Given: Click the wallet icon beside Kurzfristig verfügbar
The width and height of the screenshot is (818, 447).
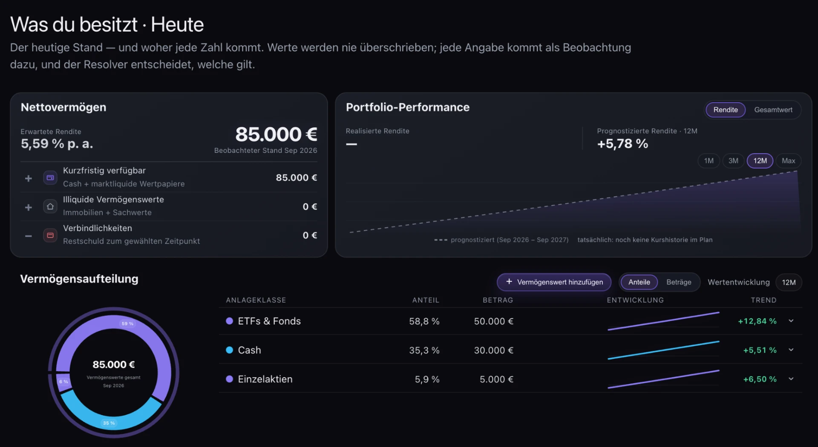Looking at the screenshot, I should (x=50, y=178).
